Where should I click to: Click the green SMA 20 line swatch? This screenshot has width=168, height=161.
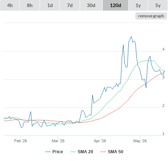click(x=73, y=152)
